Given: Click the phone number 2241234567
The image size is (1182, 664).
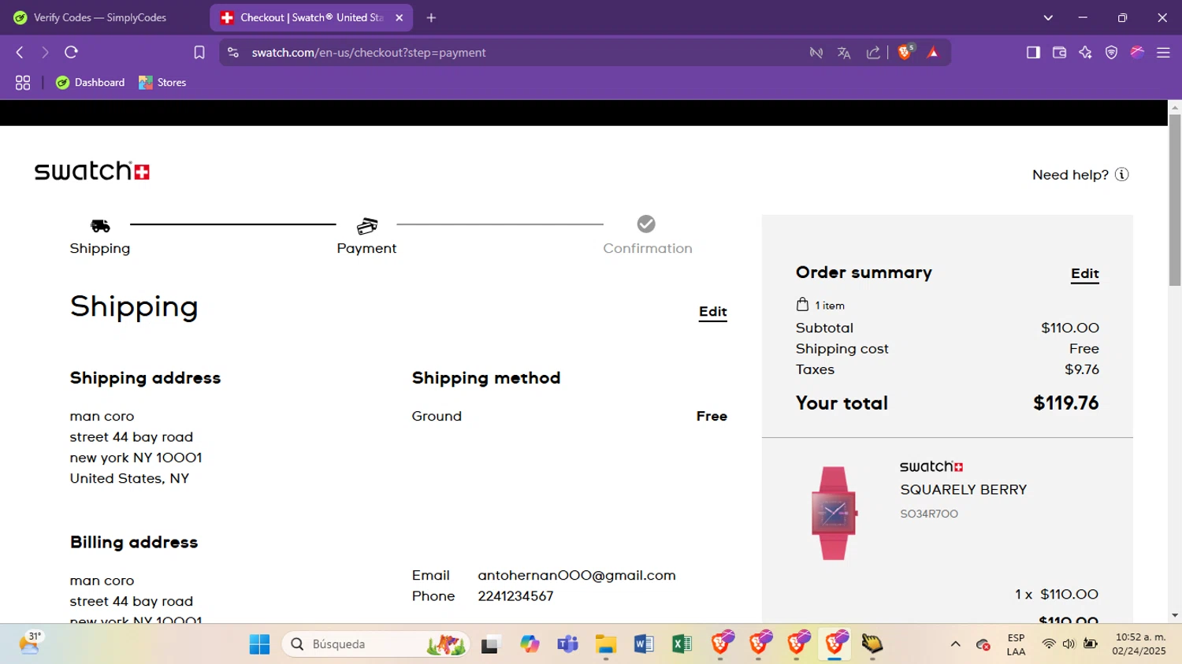Looking at the screenshot, I should tap(515, 596).
